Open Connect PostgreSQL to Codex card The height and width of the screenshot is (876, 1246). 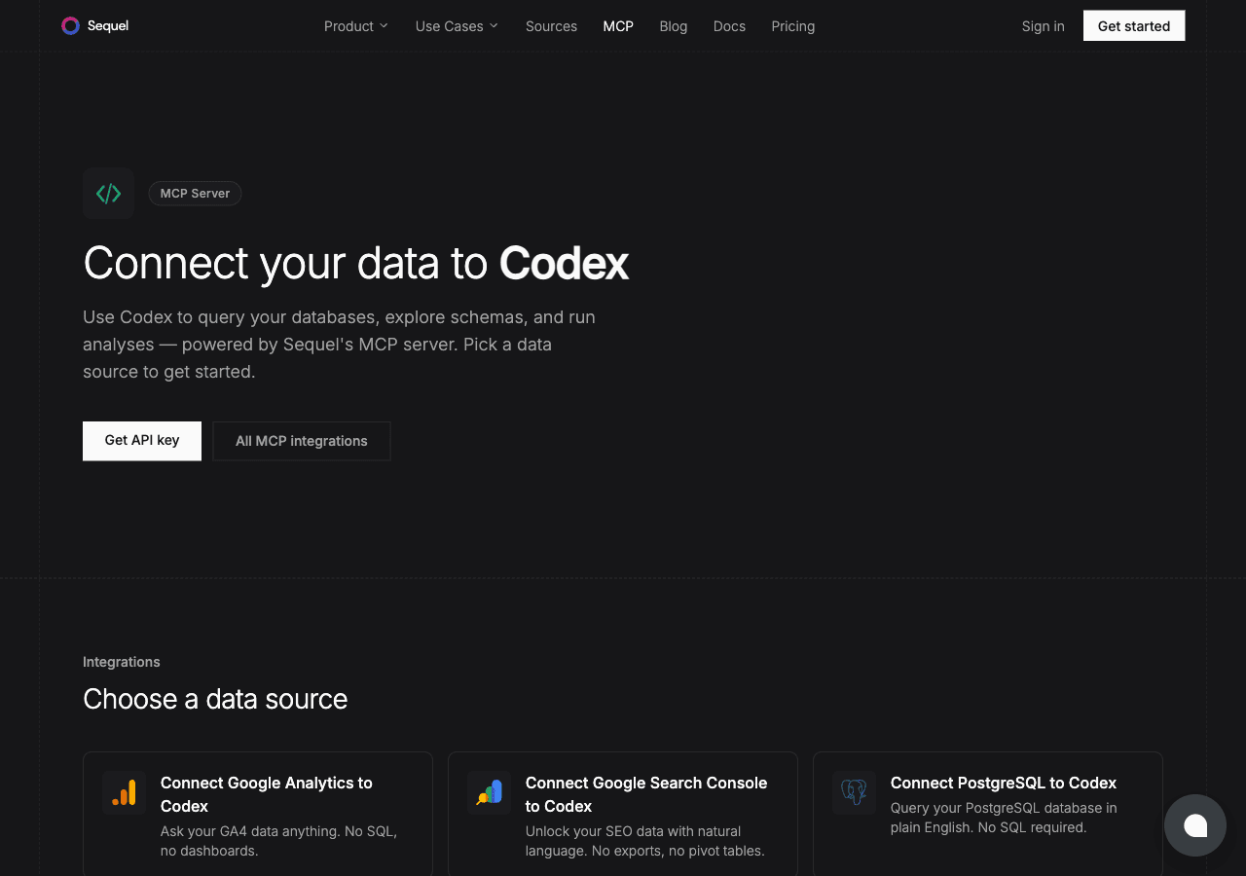click(988, 816)
